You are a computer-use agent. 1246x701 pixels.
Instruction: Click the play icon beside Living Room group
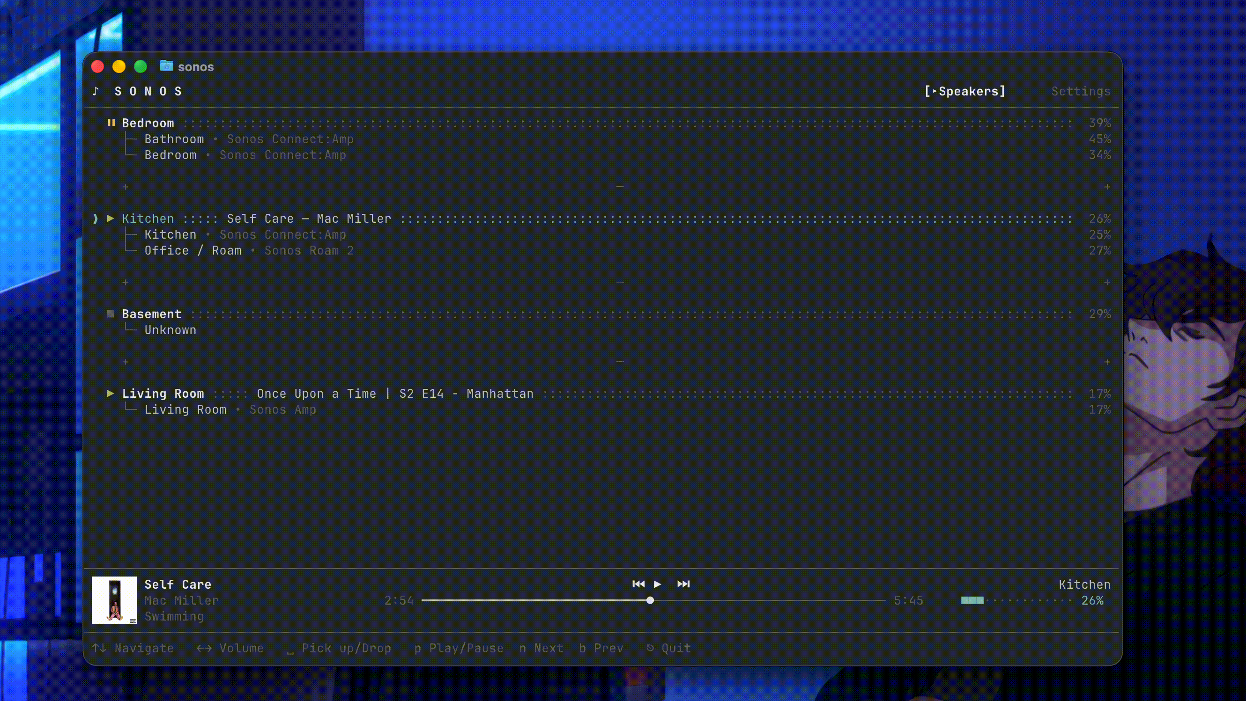click(110, 393)
